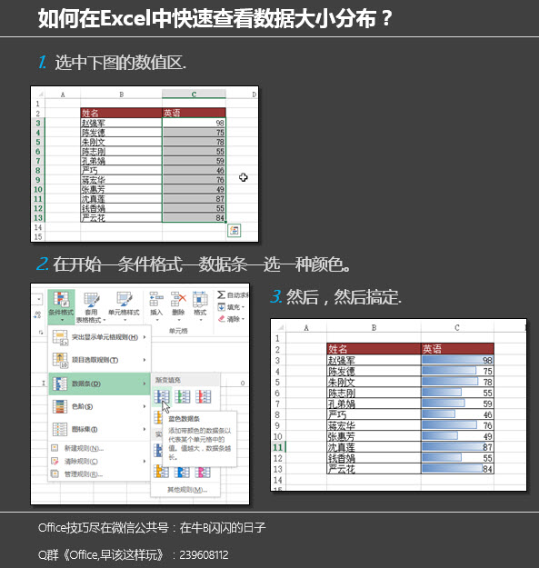Viewport: 539px width, 568px height.
Task: Click the 自动求和 AutoSum sigma icon
Action: pos(221,294)
